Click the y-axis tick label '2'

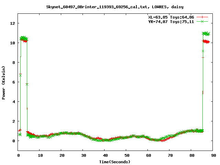point(14,121)
